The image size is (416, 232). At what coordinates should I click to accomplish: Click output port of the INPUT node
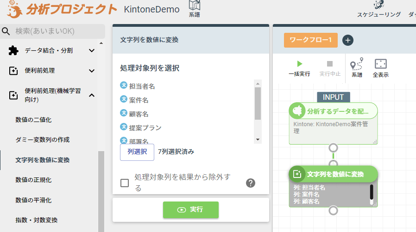tap(333, 148)
